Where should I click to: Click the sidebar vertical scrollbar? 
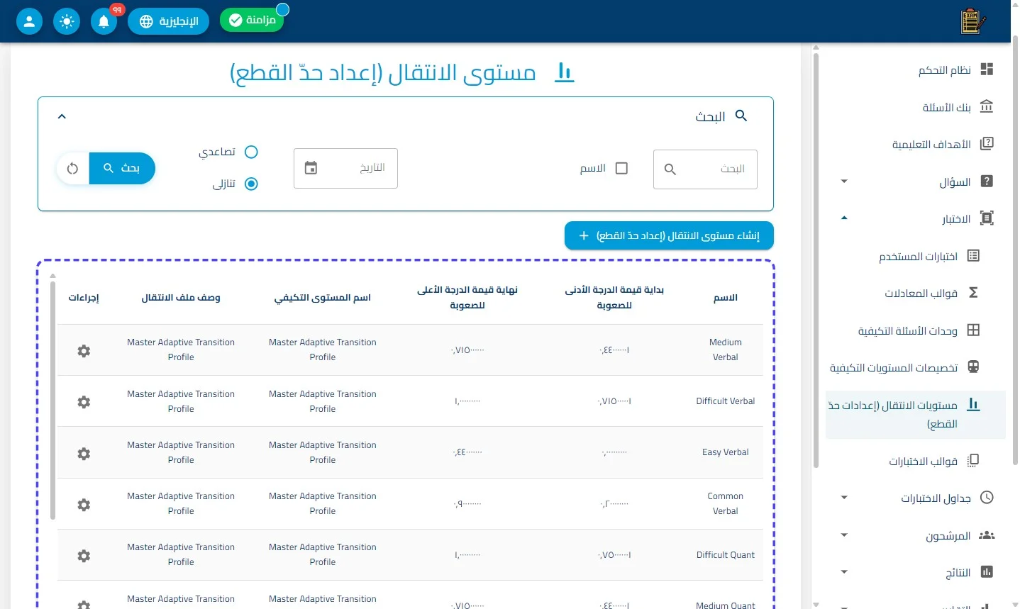[x=816, y=261]
